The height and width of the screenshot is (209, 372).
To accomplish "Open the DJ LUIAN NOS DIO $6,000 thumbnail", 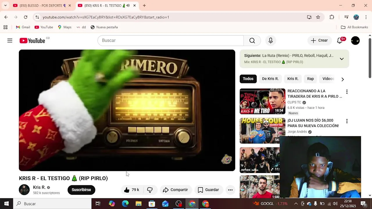I will tap(262, 131).
